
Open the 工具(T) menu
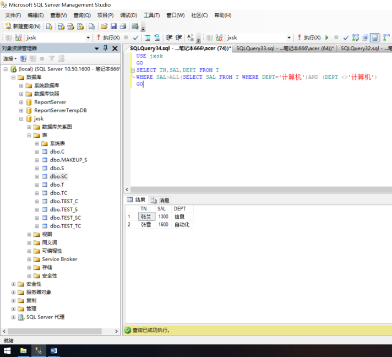click(x=151, y=15)
